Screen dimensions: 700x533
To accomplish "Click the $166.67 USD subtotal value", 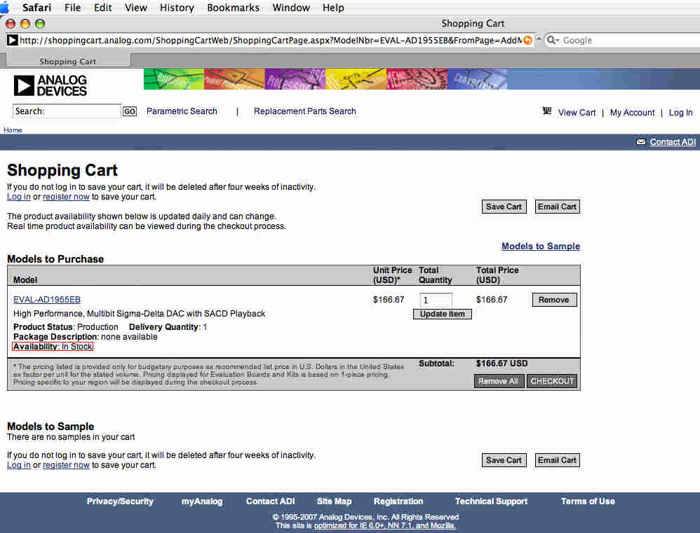I will [x=502, y=364].
